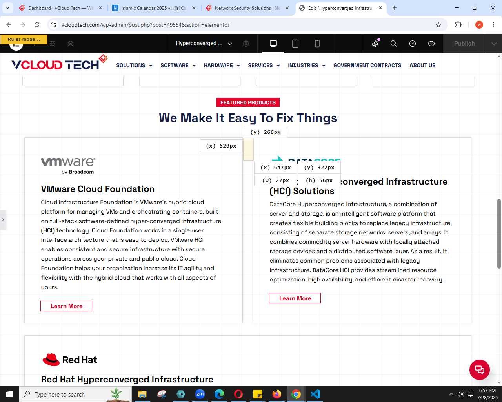Select Red Hat Hyperconverged Infrastructure heading
The width and height of the screenshot is (502, 402).
[127, 379]
